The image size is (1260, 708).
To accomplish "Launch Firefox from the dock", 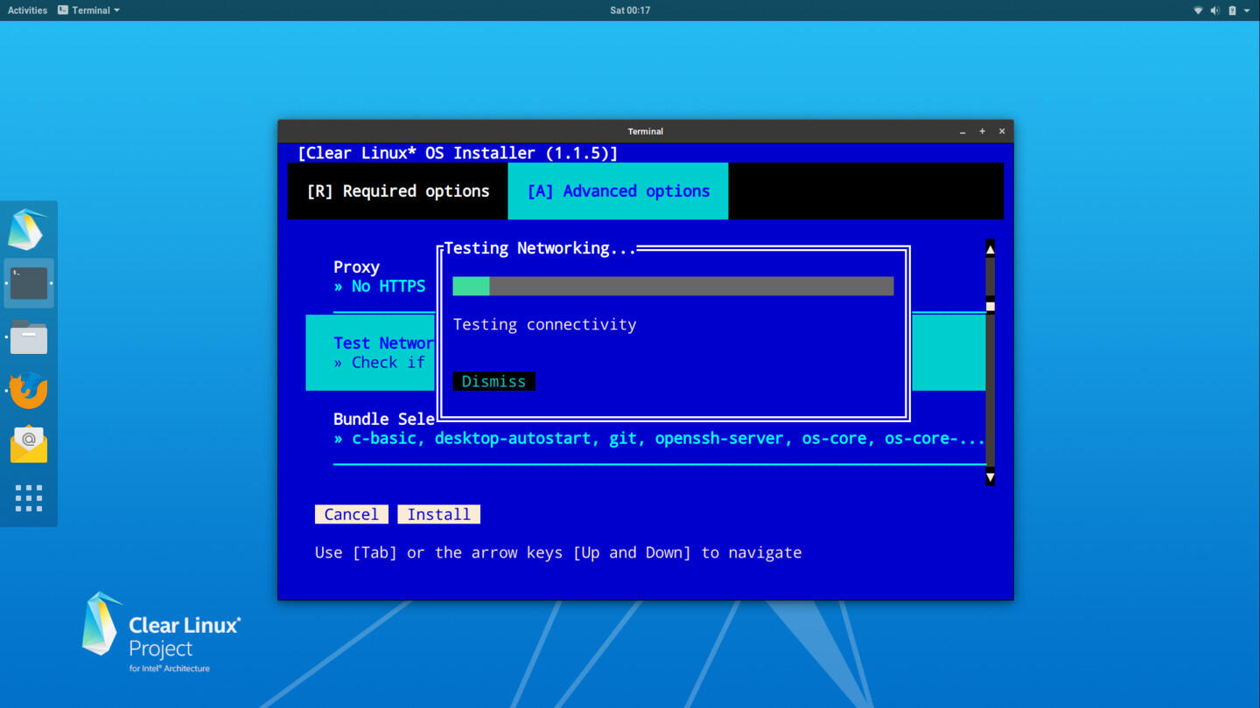I will point(29,391).
